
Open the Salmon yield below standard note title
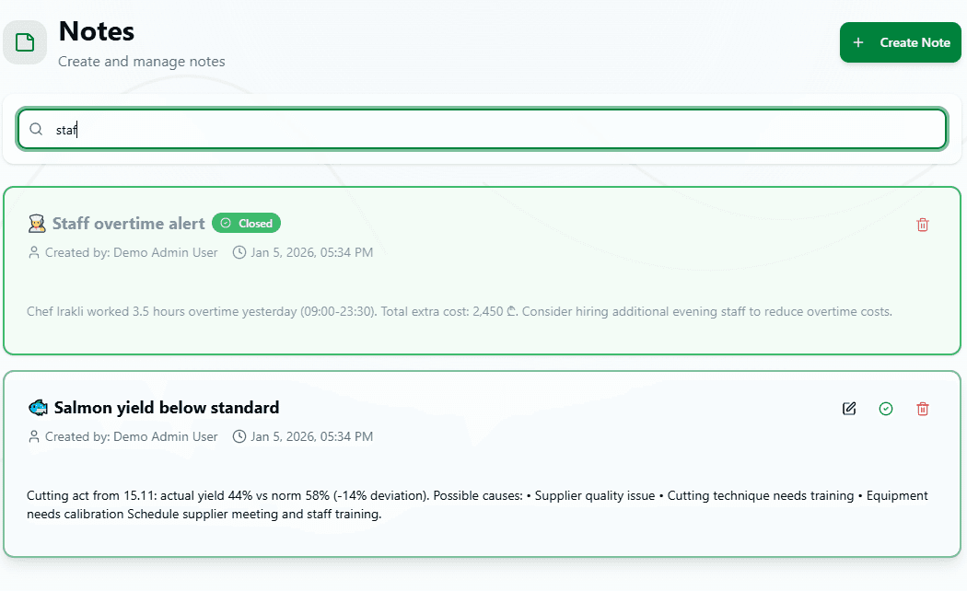click(x=167, y=407)
